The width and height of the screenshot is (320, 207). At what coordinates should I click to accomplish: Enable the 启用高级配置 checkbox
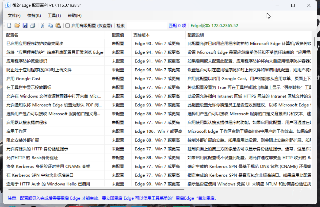68,26
